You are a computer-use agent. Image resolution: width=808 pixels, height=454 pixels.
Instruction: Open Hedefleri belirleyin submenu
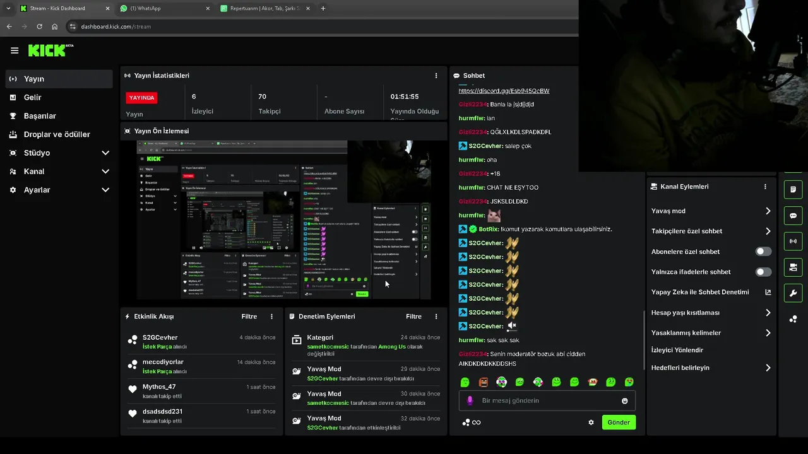[x=711, y=368]
